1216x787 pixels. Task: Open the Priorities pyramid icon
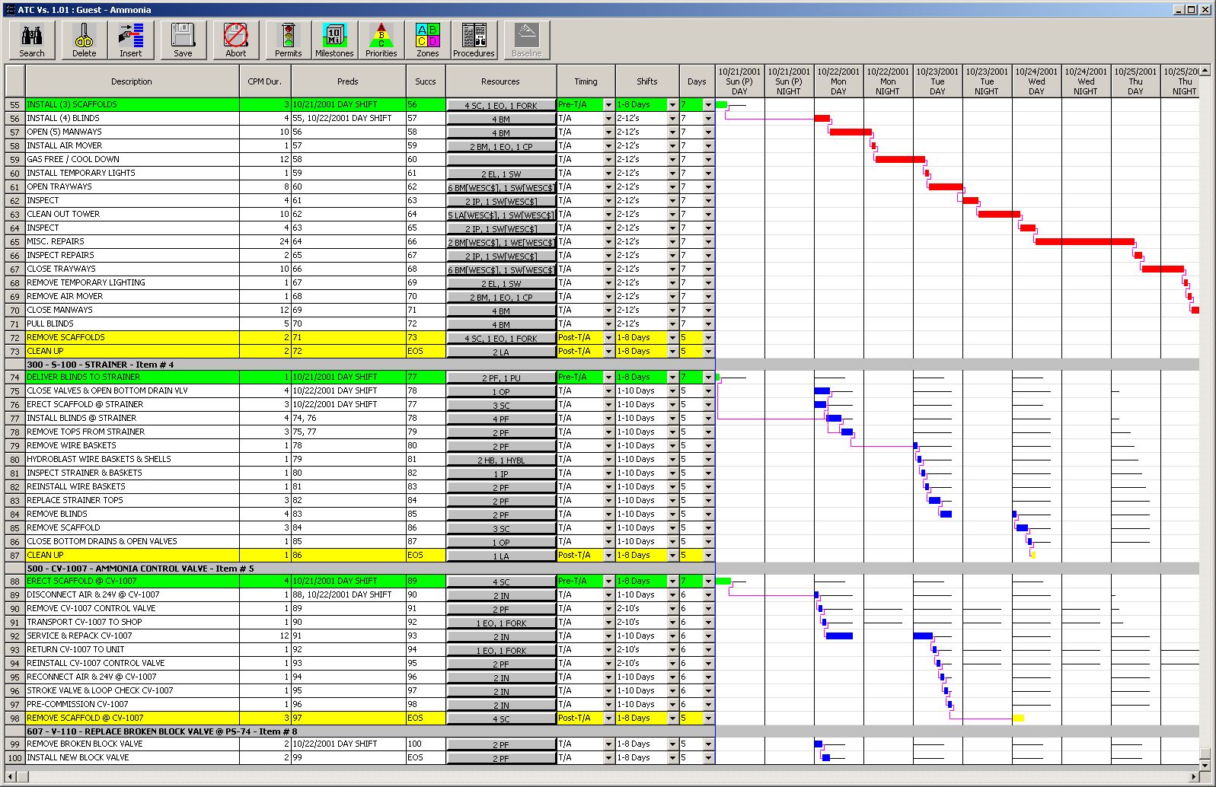click(381, 40)
